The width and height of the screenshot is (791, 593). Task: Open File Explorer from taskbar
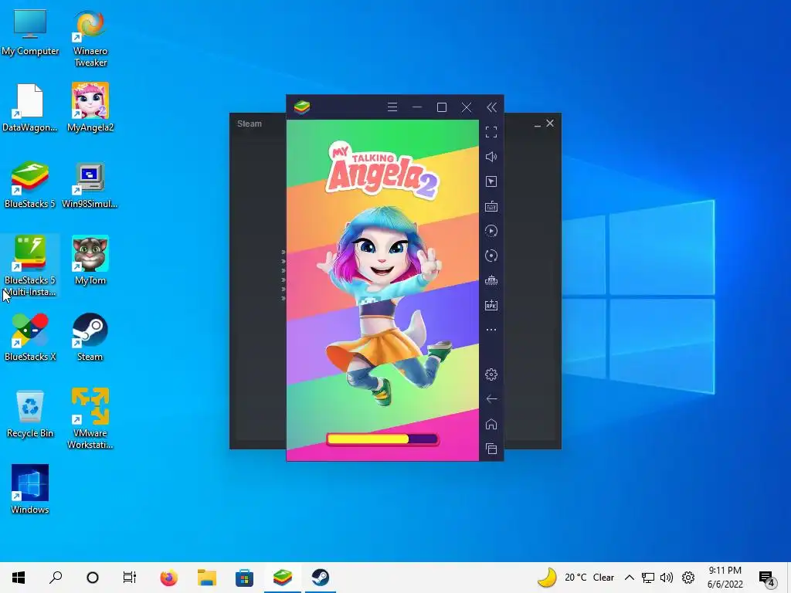point(207,578)
